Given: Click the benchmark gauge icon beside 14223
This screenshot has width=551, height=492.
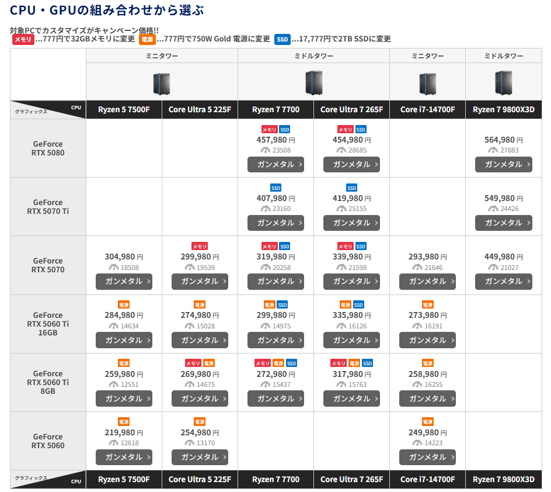Looking at the screenshot, I should [417, 443].
